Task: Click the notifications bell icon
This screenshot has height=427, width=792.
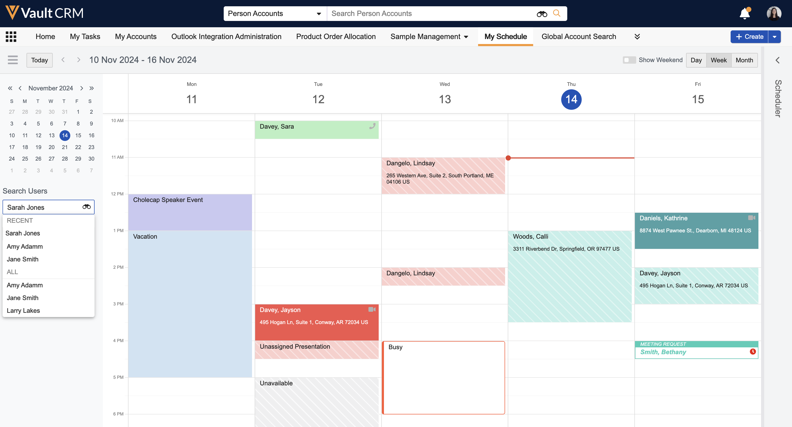Action: (x=744, y=14)
